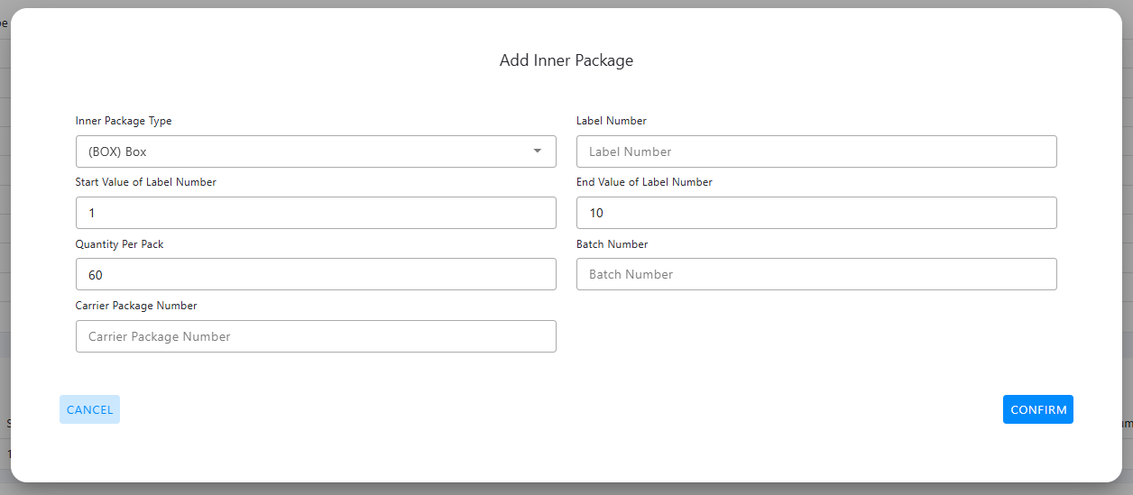Click the Label Number input field
This screenshot has width=1133, height=495.
coord(816,151)
